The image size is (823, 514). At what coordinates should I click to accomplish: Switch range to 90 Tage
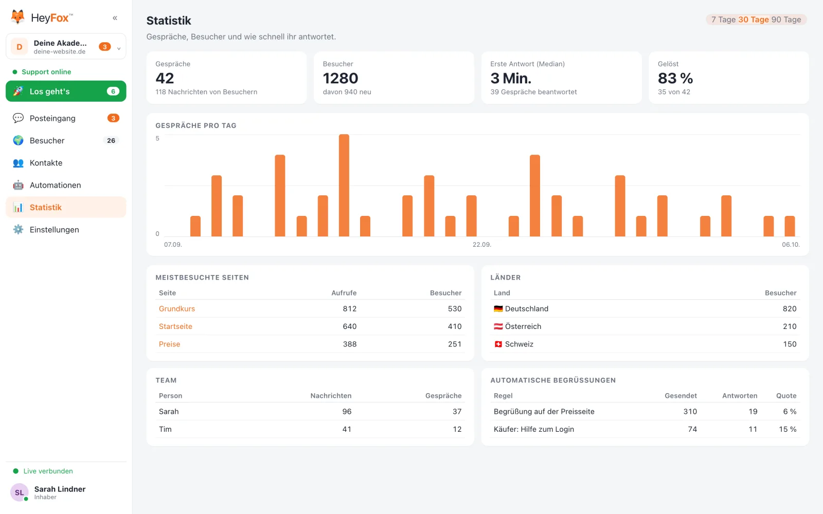[786, 20]
